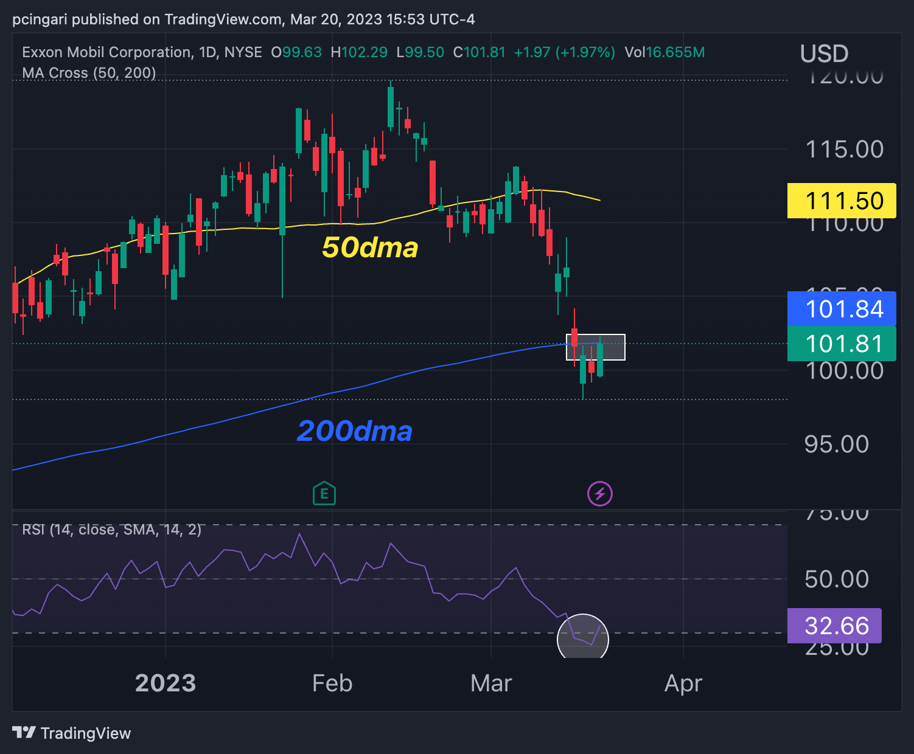Viewport: 914px width, 754px height.
Task: Click the blue 101.84 price label
Action: [842, 309]
